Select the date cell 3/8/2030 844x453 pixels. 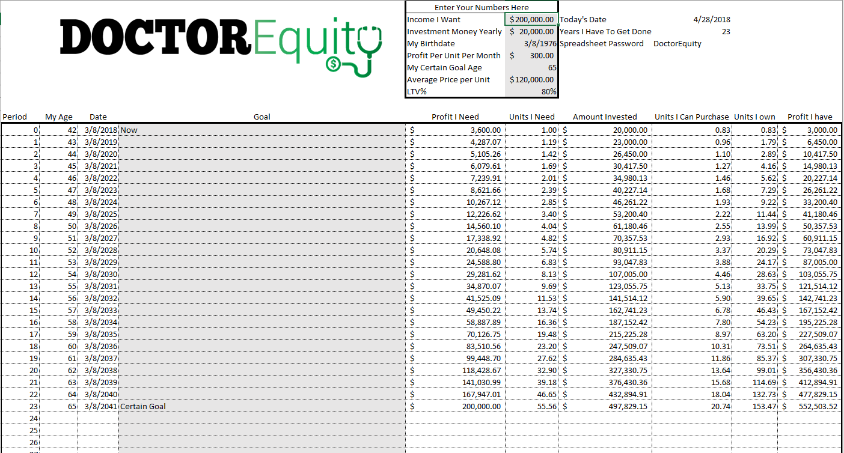(98, 274)
